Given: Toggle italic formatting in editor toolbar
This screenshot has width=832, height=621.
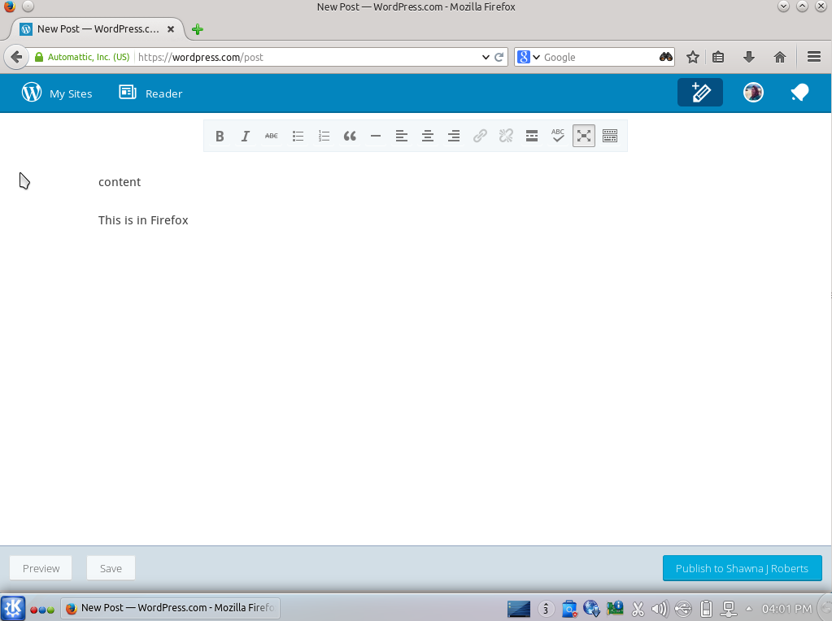Looking at the screenshot, I should pos(246,137).
